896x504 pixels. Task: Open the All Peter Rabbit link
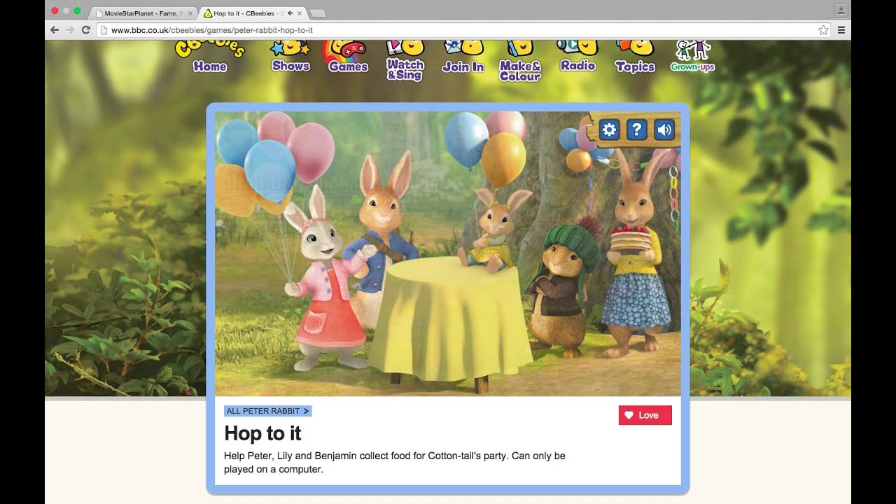click(267, 411)
